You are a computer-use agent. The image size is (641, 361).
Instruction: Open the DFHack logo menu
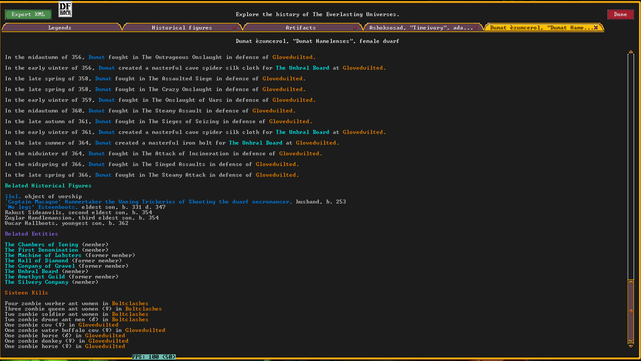[65, 9]
